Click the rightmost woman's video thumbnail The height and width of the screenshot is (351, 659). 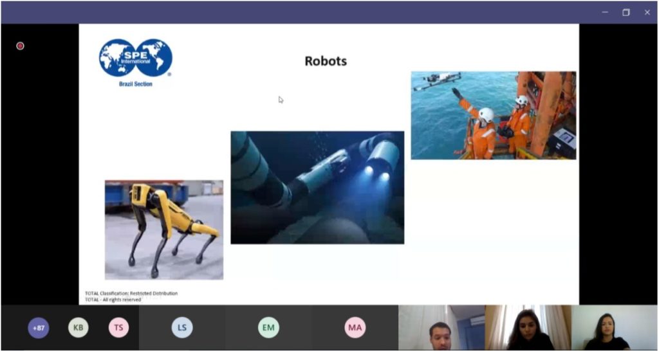click(x=614, y=328)
